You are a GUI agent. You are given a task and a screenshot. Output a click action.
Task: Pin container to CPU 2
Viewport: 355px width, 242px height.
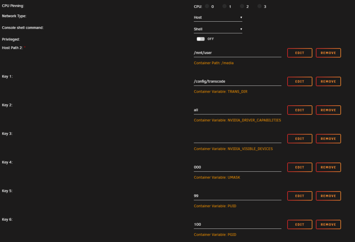[242, 6]
